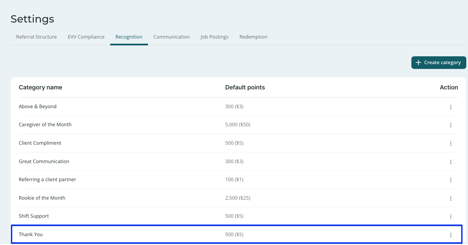Viewport: 468px width, 245px height.
Task: Select the Shift Support category name
Action: point(34,216)
